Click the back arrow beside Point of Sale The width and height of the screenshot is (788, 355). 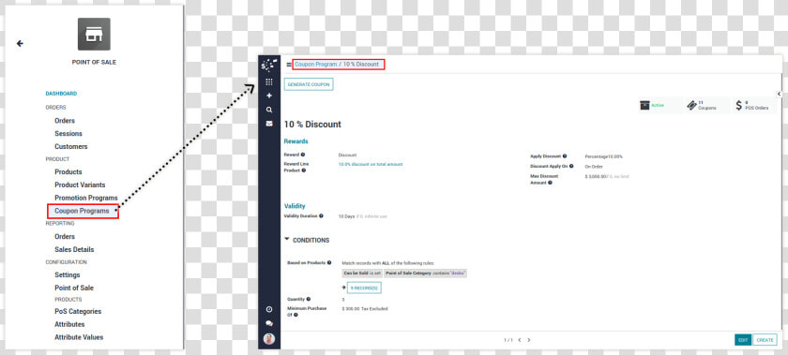20,44
